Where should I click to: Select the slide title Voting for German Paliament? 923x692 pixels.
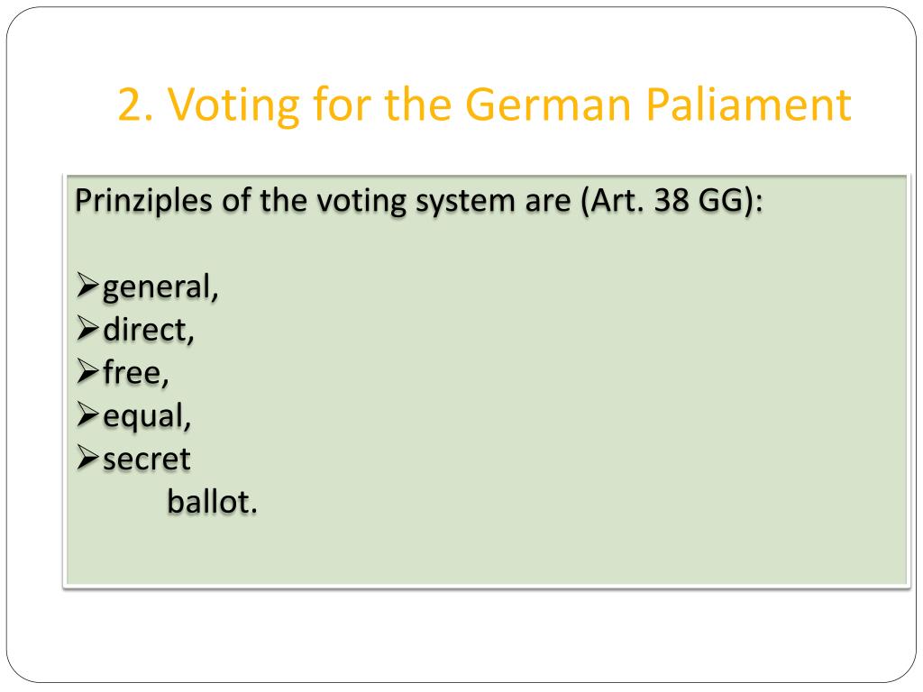(484, 105)
